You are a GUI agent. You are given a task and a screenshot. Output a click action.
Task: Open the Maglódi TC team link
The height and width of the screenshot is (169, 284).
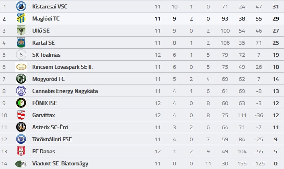pos(46,19)
